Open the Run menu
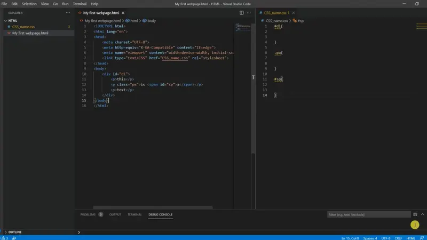The width and height of the screenshot is (427, 240). click(x=65, y=4)
